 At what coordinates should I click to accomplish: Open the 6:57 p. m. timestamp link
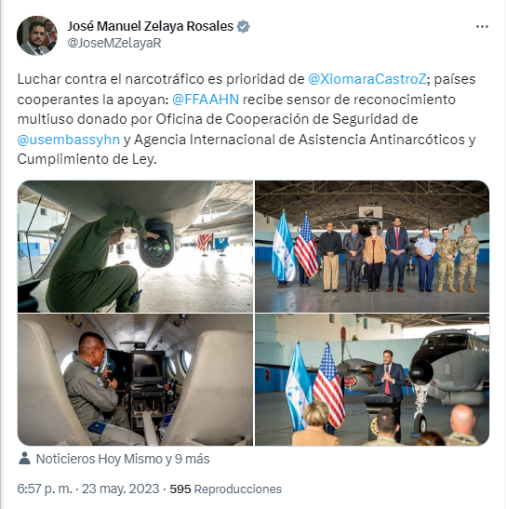(x=45, y=489)
